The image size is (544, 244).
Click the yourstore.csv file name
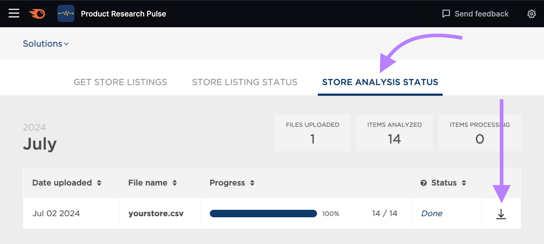click(x=156, y=213)
